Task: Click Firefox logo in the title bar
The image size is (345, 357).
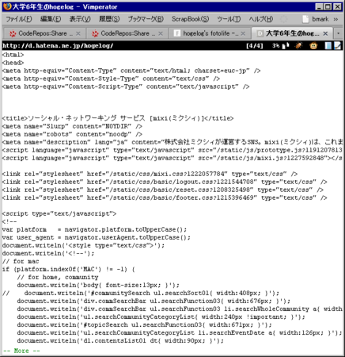Action: click(7, 6)
